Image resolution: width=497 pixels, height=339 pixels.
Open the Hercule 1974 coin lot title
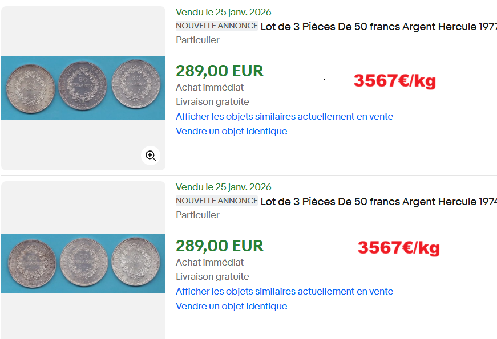[x=378, y=201]
